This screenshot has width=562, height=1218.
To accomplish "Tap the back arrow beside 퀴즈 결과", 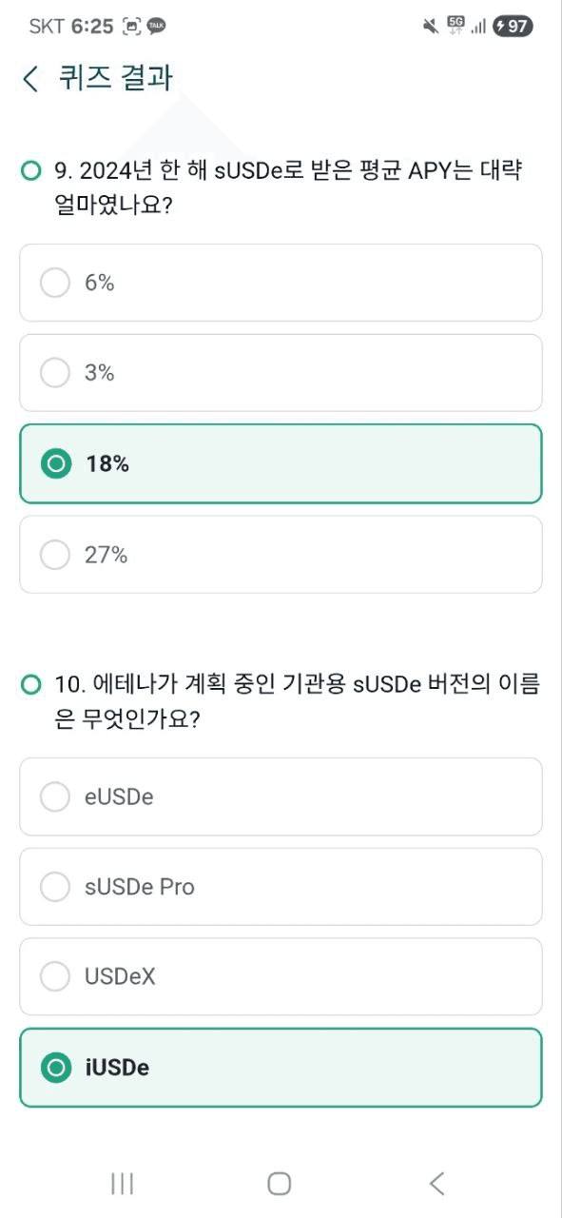I will coord(31,79).
